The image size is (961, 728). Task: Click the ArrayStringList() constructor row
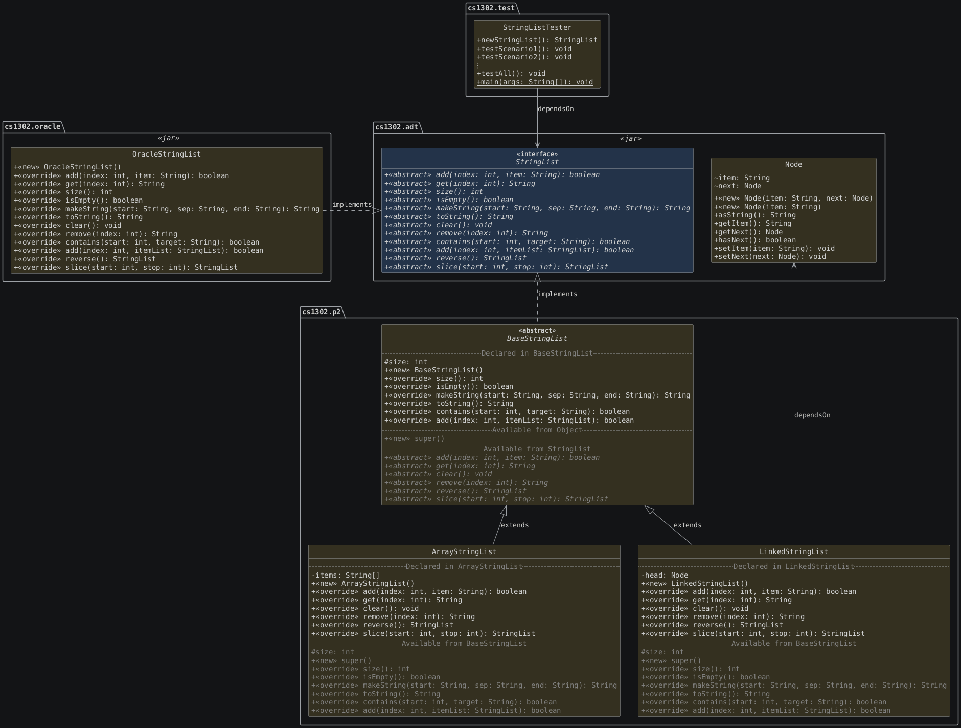pyautogui.click(x=363, y=584)
